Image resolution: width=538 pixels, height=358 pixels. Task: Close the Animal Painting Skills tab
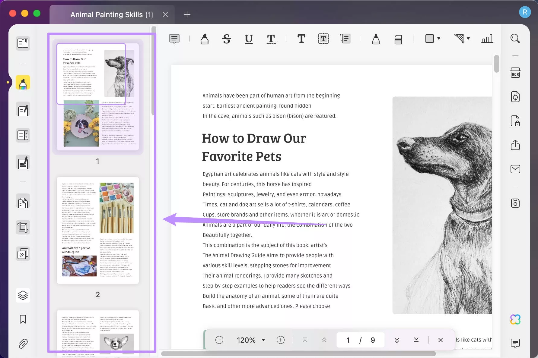165,14
